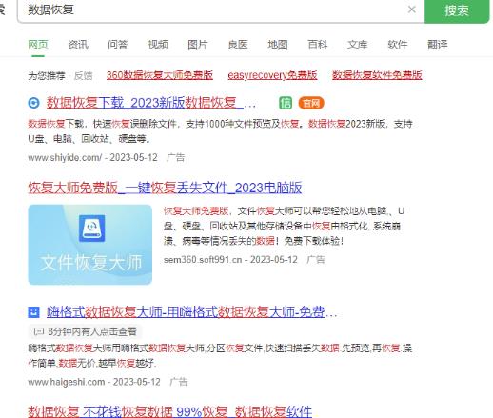Click the blue smiley favicon of 嗨格式 result
The height and width of the screenshot is (418, 493).
coord(33,312)
